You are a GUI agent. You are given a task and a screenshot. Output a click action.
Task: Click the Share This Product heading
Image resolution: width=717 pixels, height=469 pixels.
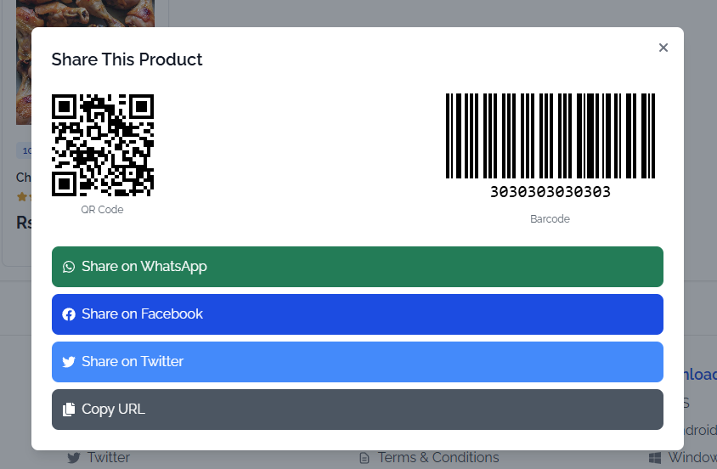tap(127, 59)
